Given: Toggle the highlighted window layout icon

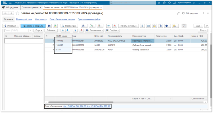Looking at the screenshot, I should coord(184,26).
